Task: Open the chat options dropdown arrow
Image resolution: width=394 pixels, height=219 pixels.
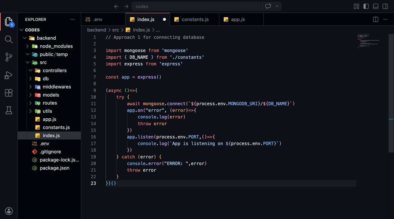Action: [x=277, y=6]
